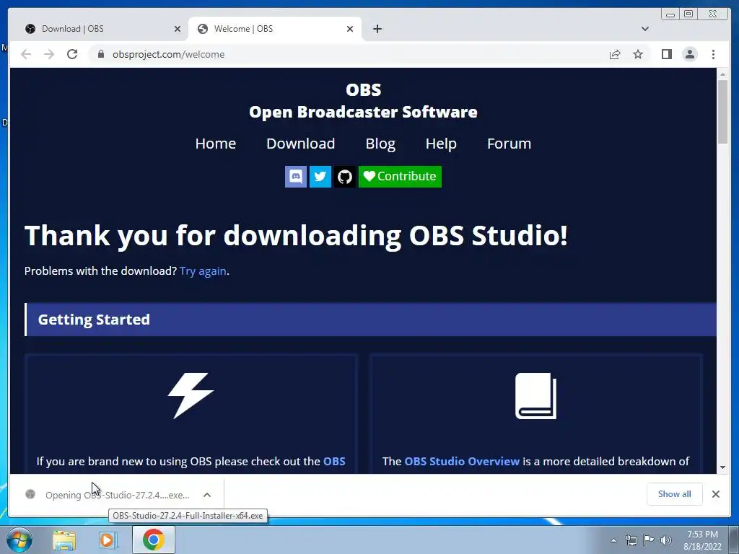
Task: Open the OBS Studio Overview link
Action: (x=462, y=461)
